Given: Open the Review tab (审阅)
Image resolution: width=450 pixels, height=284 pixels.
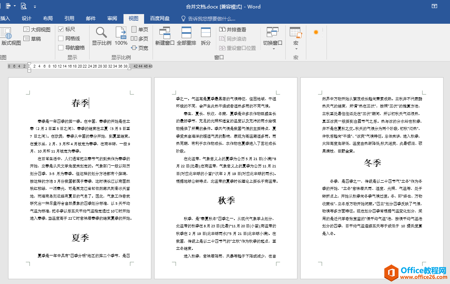Looking at the screenshot, I should click(112, 19).
